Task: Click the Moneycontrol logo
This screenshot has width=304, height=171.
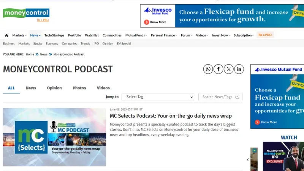Action: pyautogui.click(x=26, y=13)
